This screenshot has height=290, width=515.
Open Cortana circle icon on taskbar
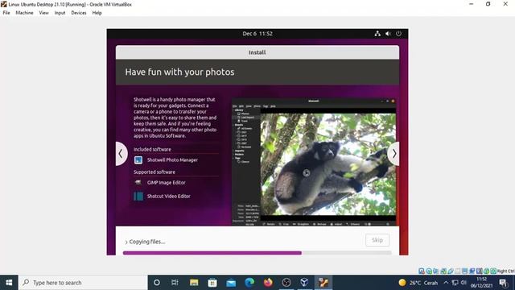157,283
